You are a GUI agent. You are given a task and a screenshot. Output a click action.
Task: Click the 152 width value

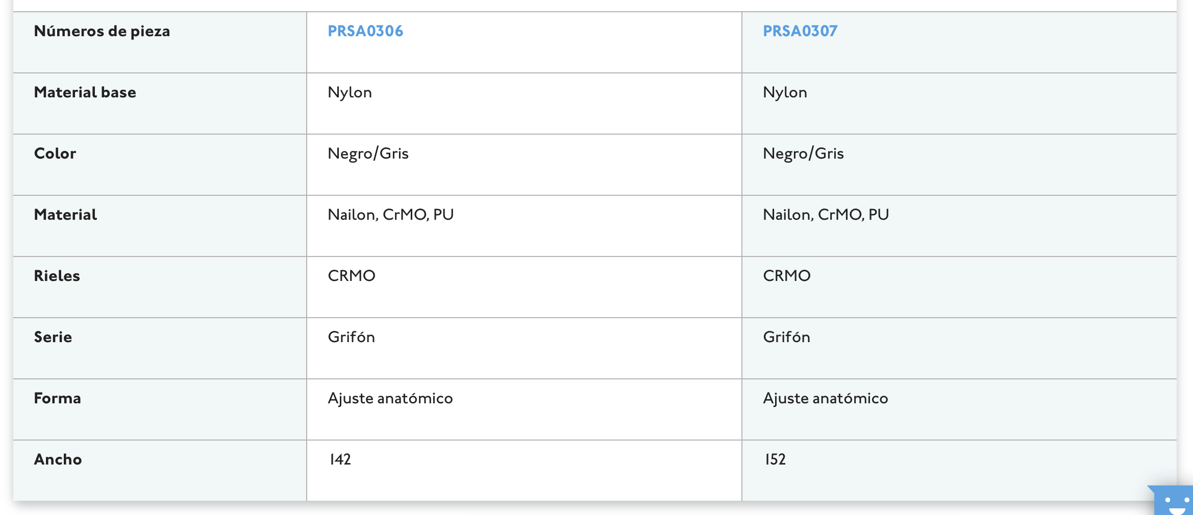(x=775, y=459)
